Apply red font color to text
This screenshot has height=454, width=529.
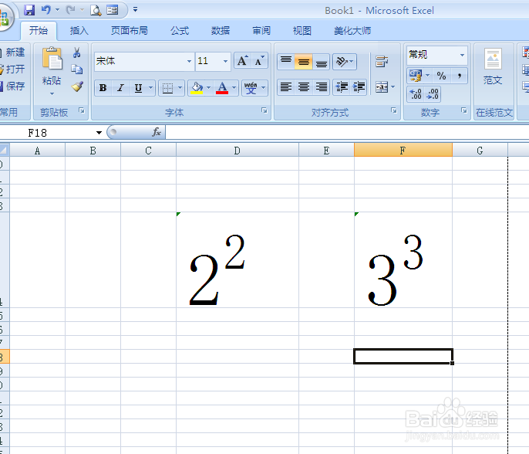(222, 88)
